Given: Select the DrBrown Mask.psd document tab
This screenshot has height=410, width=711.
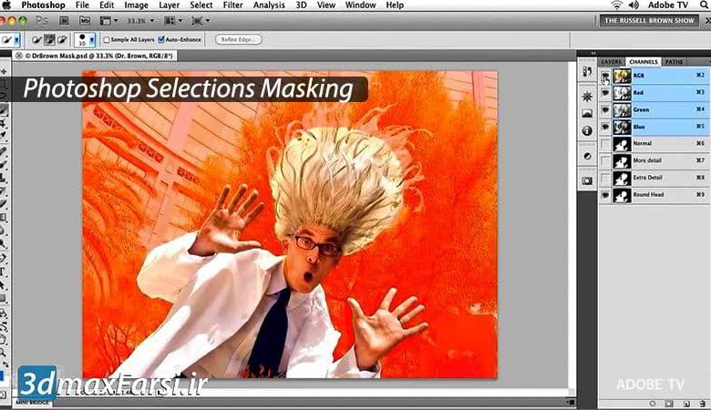Looking at the screenshot, I should (94, 56).
